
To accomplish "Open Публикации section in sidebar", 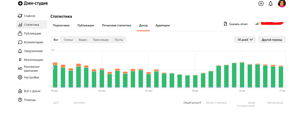I will tap(32, 34).
